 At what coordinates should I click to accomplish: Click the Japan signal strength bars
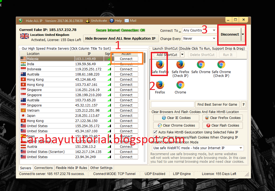click(x=109, y=116)
